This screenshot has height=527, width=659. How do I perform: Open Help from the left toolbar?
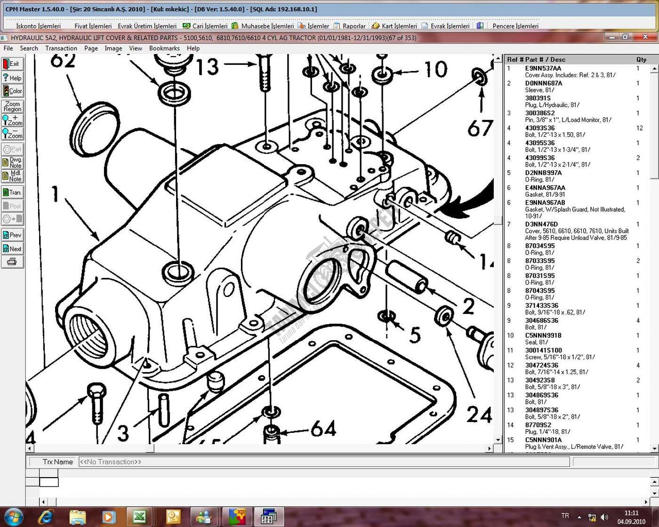point(12,78)
